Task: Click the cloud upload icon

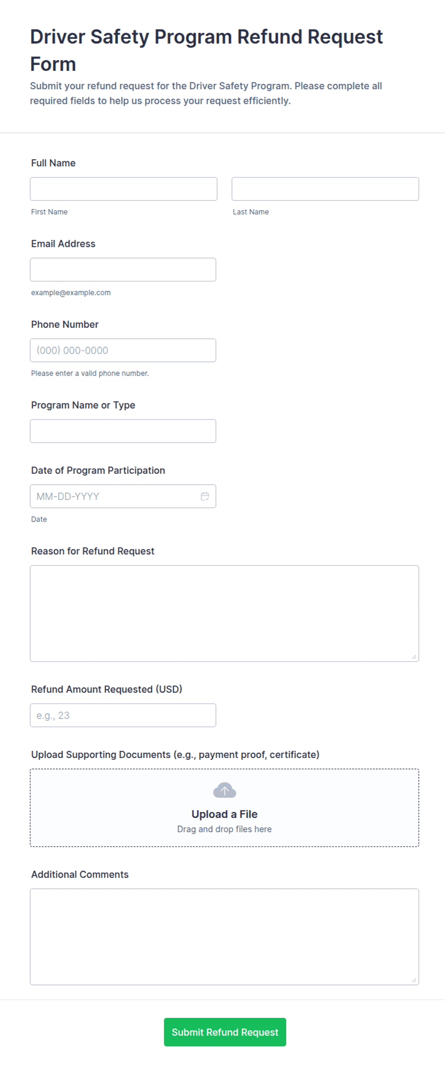Action: (x=224, y=790)
